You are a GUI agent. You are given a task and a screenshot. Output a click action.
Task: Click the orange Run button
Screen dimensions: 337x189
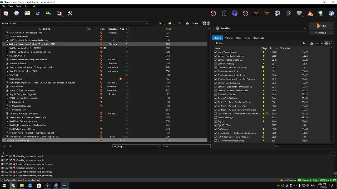pos(321,26)
